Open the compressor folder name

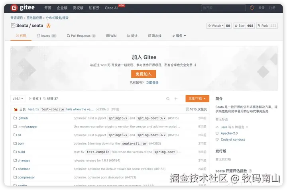(x=26, y=177)
